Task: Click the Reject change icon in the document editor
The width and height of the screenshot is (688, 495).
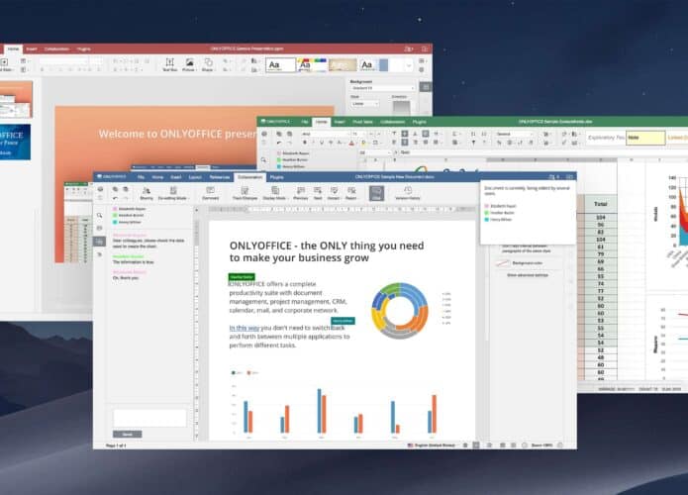Action: tap(351, 190)
